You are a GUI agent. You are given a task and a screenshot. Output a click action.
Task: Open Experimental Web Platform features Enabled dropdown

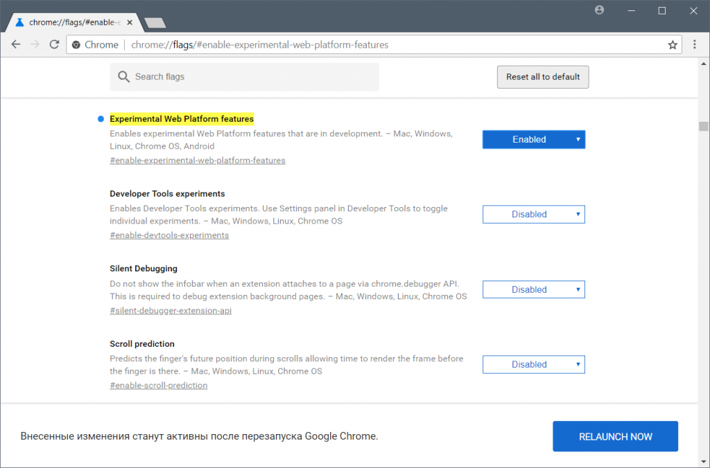533,139
